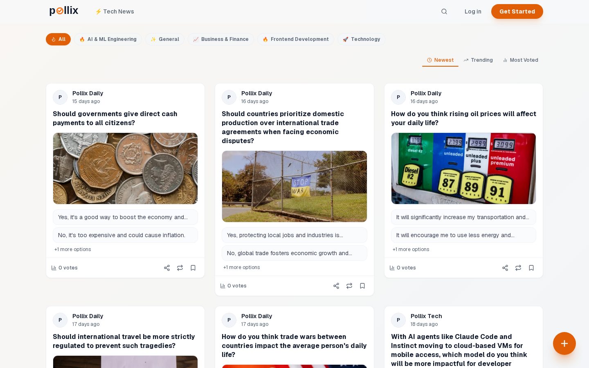Click the pollix logo
589x368 pixels.
(x=64, y=11)
